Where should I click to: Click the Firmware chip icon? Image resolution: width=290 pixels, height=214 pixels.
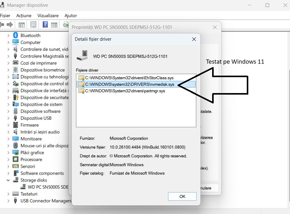pyautogui.click(x=16, y=125)
